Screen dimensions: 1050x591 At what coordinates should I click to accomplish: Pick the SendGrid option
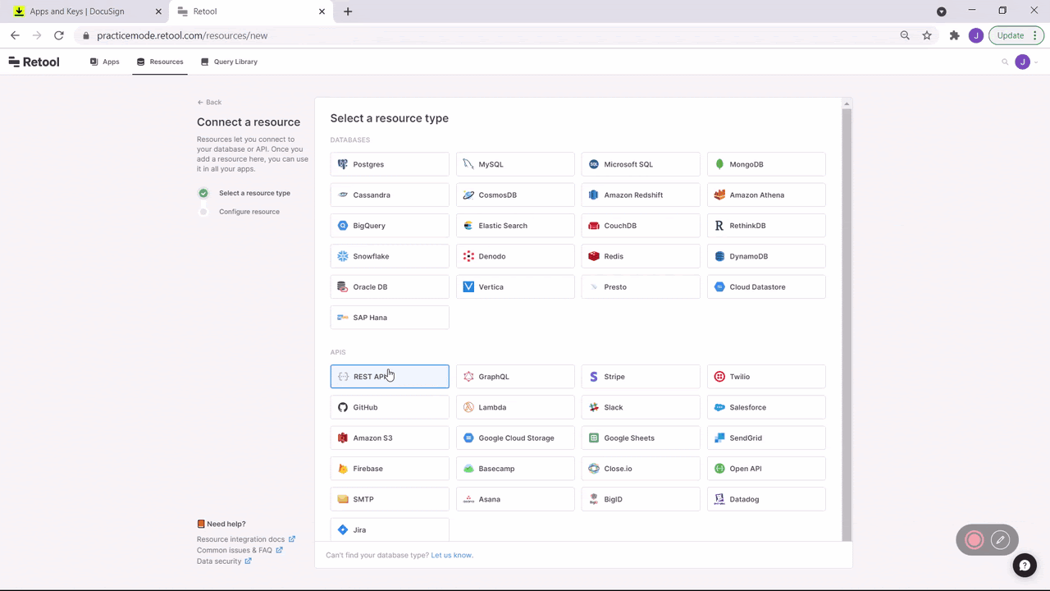coord(766,438)
